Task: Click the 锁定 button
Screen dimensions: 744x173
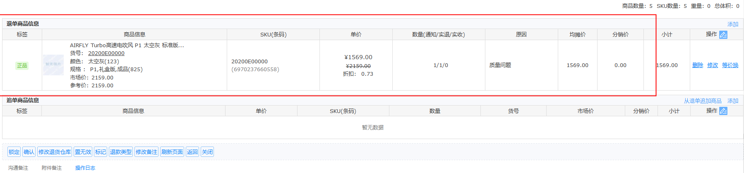Action: [x=14, y=152]
